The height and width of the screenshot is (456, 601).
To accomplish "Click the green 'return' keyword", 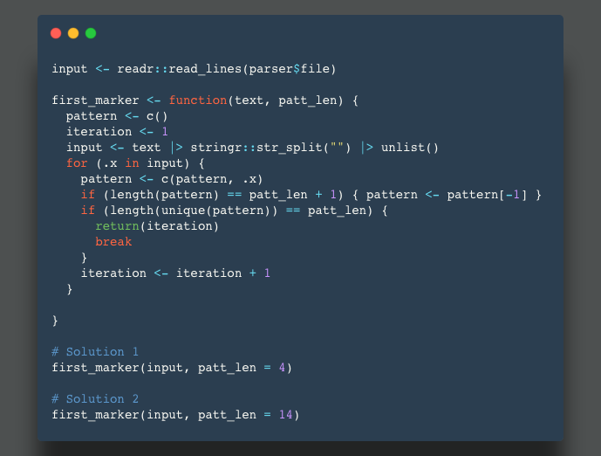I will pyautogui.click(x=117, y=226).
